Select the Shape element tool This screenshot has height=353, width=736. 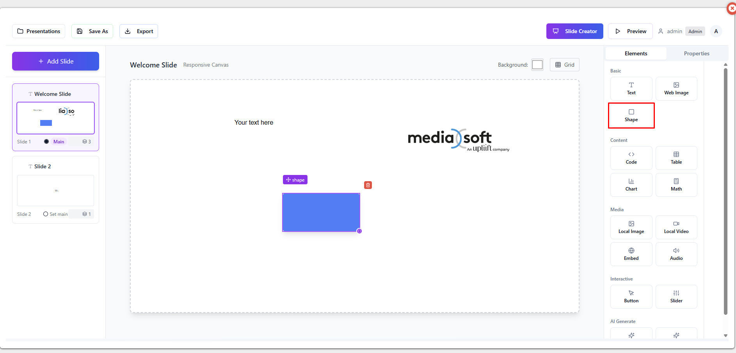(x=631, y=115)
